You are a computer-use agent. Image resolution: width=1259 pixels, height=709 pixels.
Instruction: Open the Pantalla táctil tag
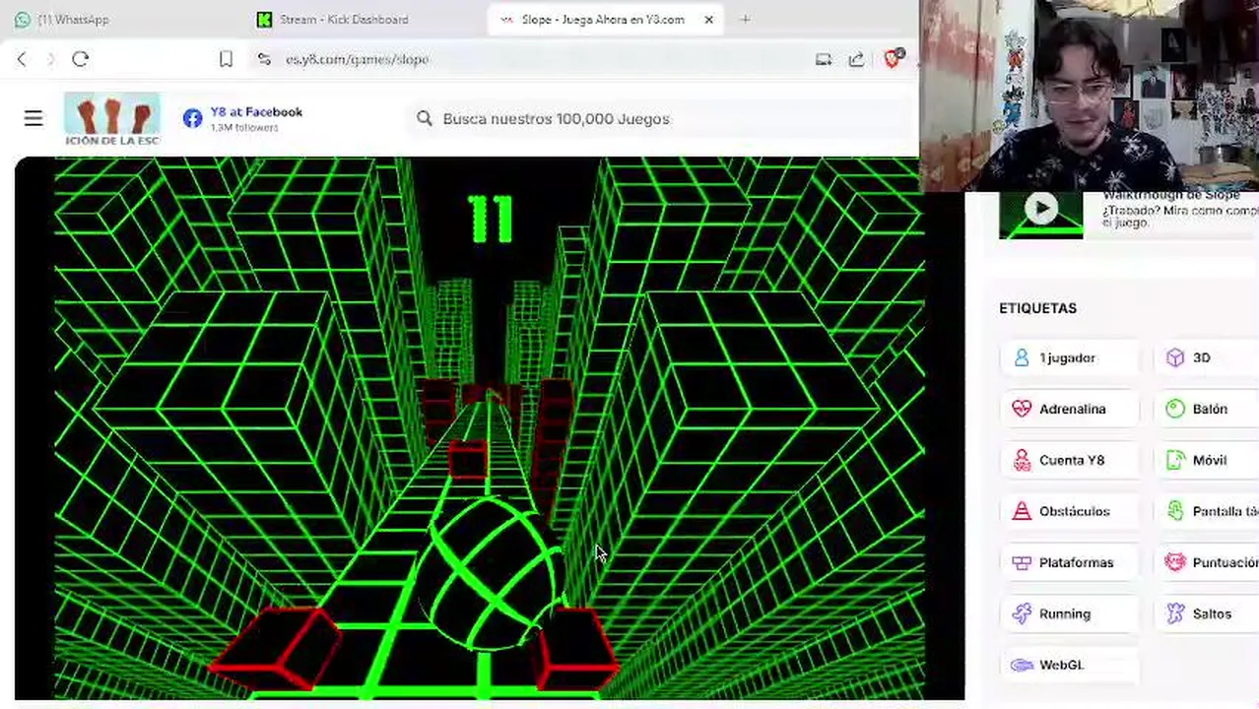1207,511
